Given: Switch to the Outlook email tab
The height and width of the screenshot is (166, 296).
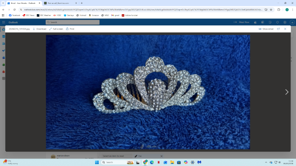Looking at the screenshot, I should 22,3.
